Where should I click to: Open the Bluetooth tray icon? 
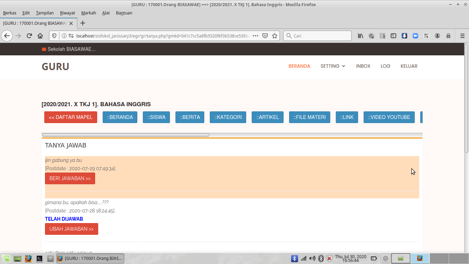coord(295,258)
